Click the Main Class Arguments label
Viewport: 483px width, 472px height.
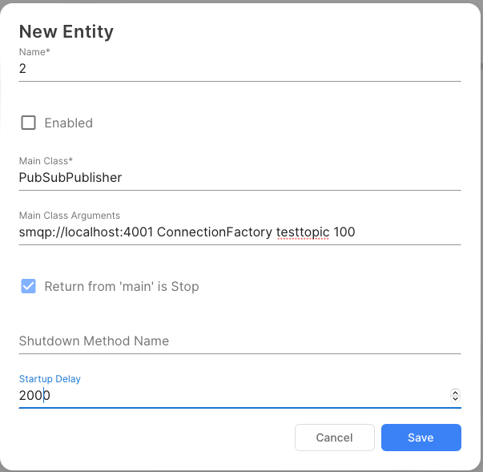[x=70, y=215]
